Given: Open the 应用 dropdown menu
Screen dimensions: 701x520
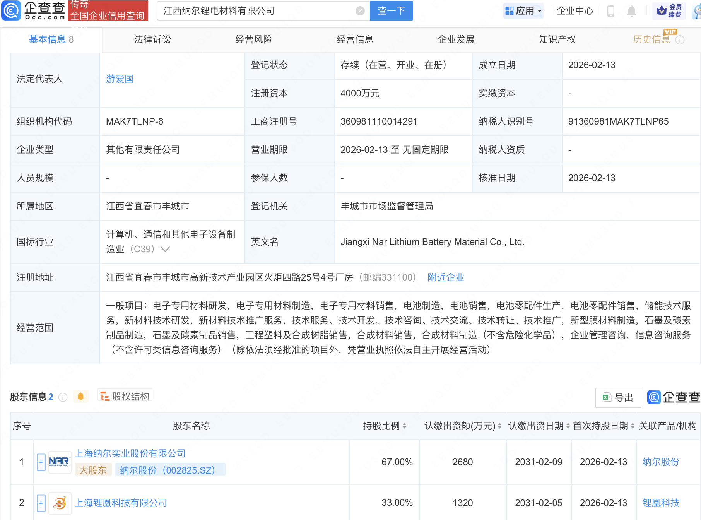Looking at the screenshot, I should pos(523,11).
